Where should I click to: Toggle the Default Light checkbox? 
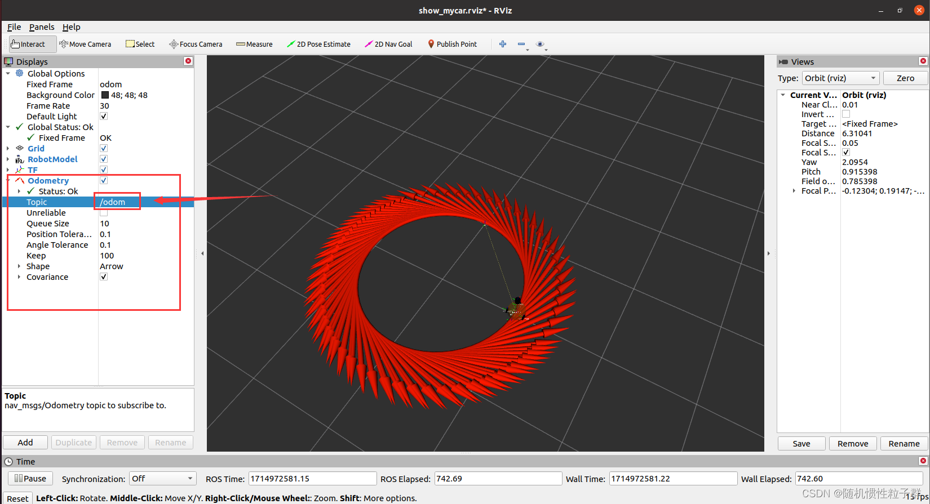point(104,116)
